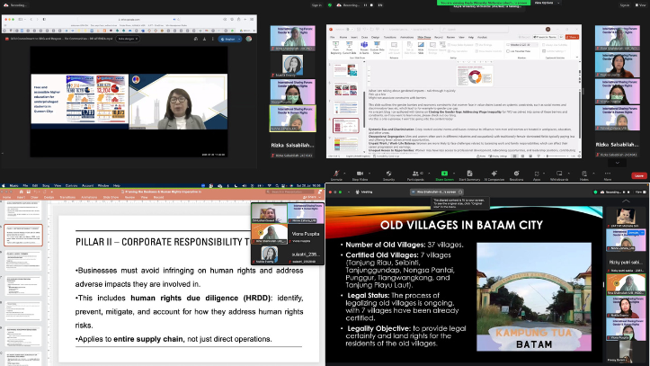
Task: Click Meeting info icon in bottom Zoom window
Action: (x=357, y=192)
